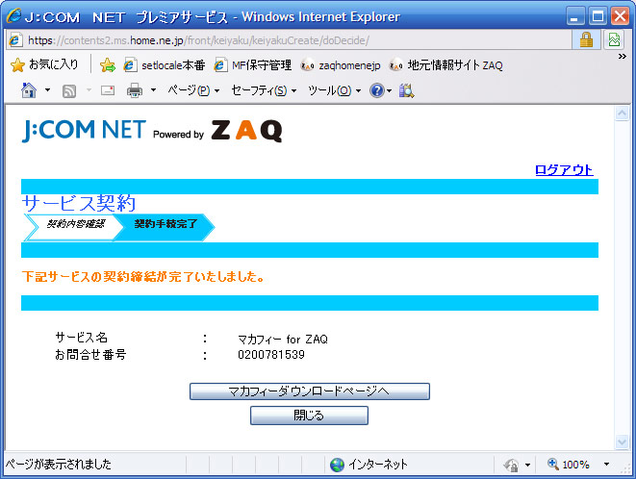Click the サービス名 label
636x479 pixels.
point(82,338)
